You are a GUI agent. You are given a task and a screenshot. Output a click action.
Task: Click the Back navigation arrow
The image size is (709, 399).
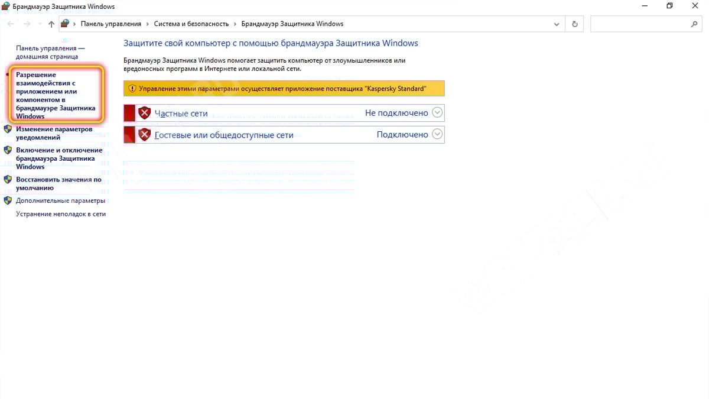pos(11,24)
